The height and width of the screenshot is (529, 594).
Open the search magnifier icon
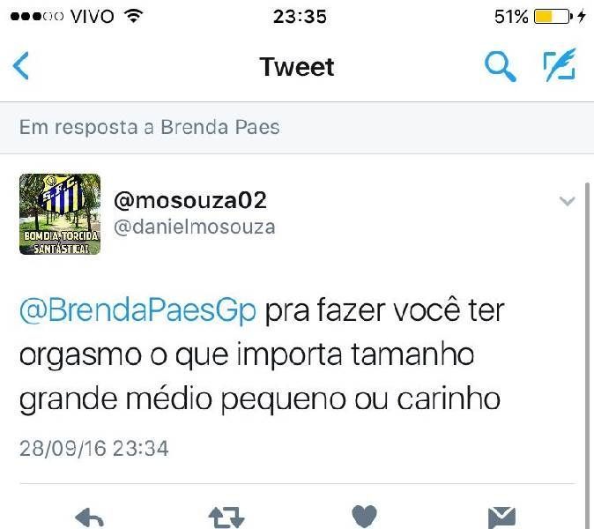click(x=500, y=67)
